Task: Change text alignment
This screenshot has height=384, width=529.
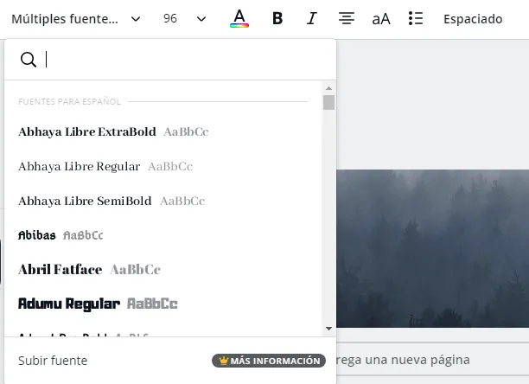Action: pyautogui.click(x=347, y=18)
